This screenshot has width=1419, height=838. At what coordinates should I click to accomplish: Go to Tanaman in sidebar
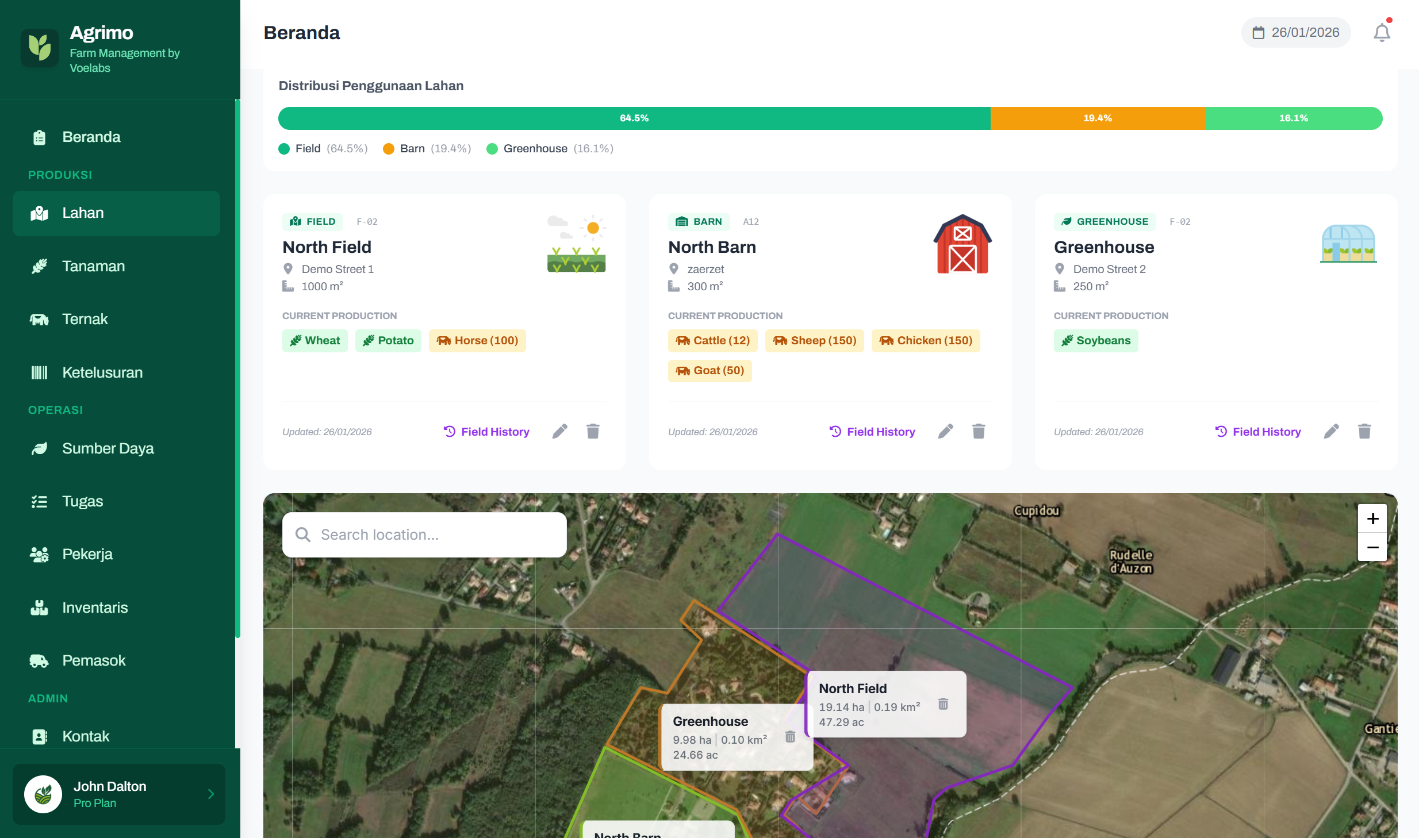tap(93, 266)
